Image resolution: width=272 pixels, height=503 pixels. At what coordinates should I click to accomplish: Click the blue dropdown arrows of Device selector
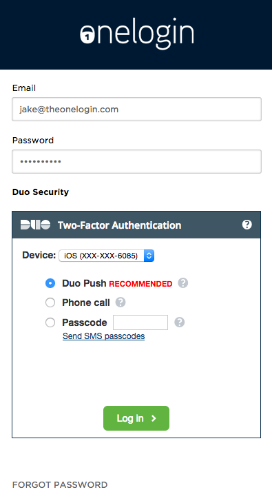pyautogui.click(x=149, y=256)
